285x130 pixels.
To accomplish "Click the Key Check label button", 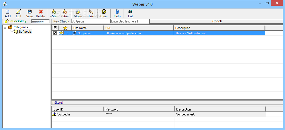I will click(x=61, y=21).
